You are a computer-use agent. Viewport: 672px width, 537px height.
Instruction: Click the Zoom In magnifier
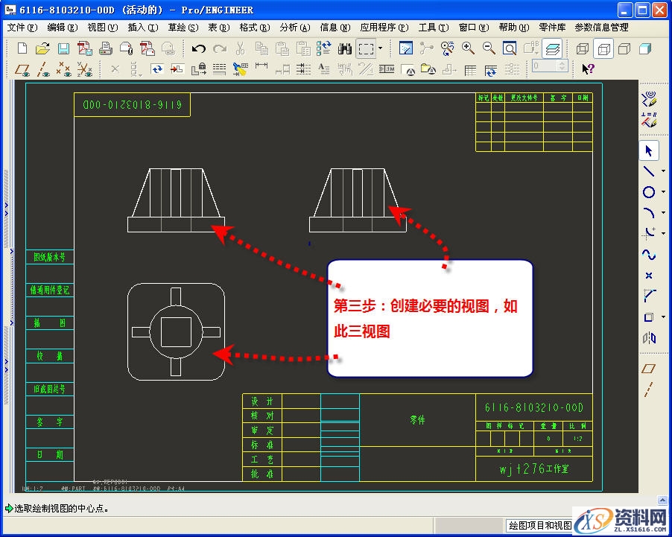(468, 48)
